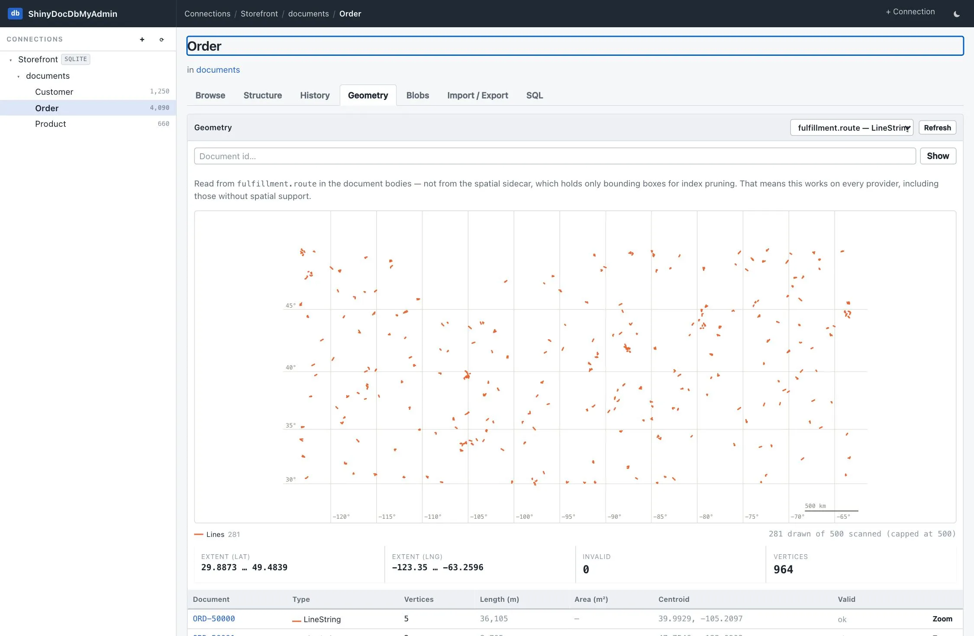Screen dimensions: 974x636
Task: Add a connection with sidebar plus icon
Action: [x=142, y=39]
